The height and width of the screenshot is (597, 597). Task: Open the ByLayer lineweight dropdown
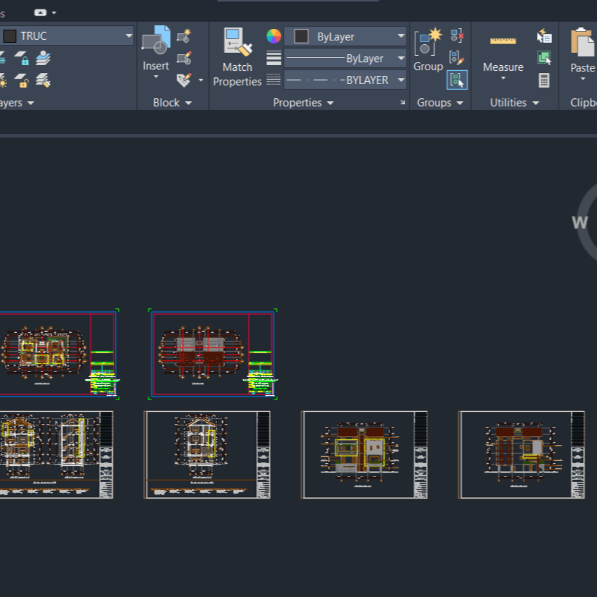pyautogui.click(x=401, y=59)
